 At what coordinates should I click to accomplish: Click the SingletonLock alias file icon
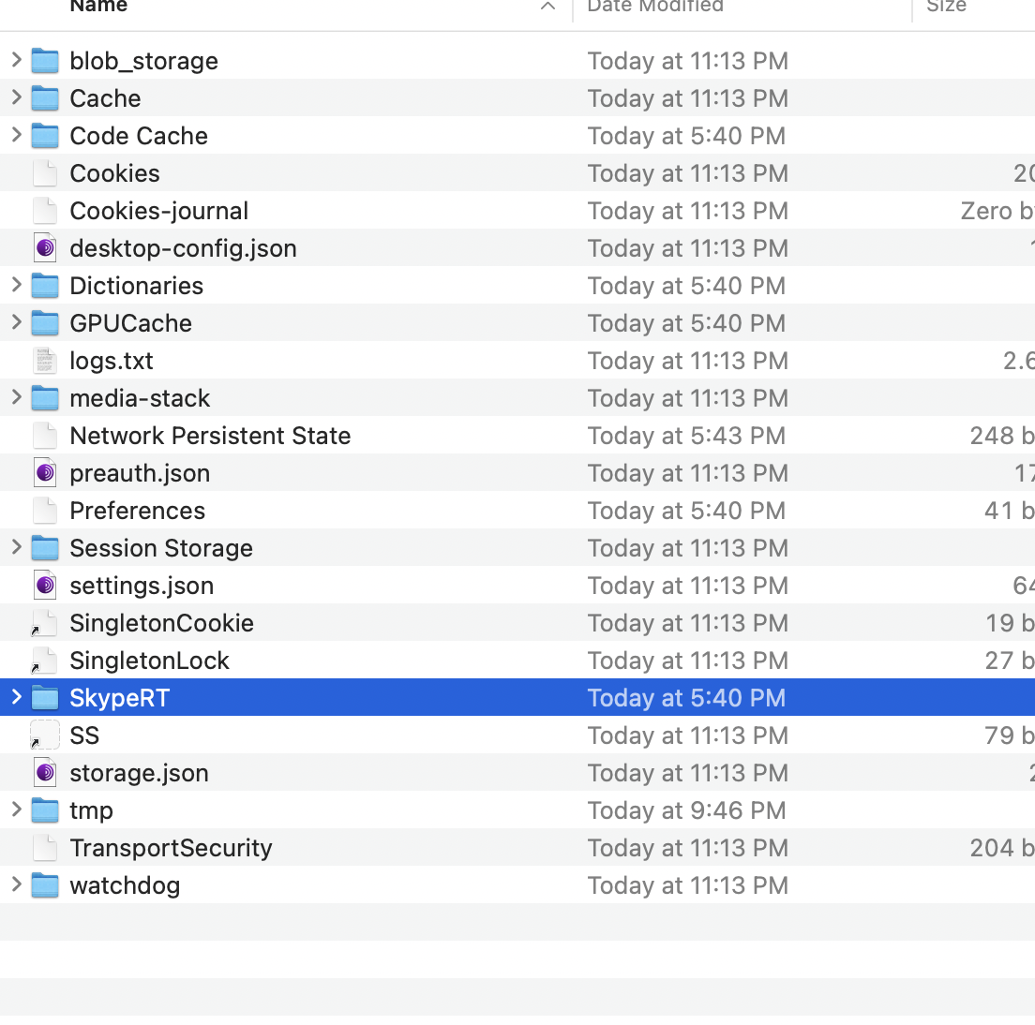coord(45,661)
